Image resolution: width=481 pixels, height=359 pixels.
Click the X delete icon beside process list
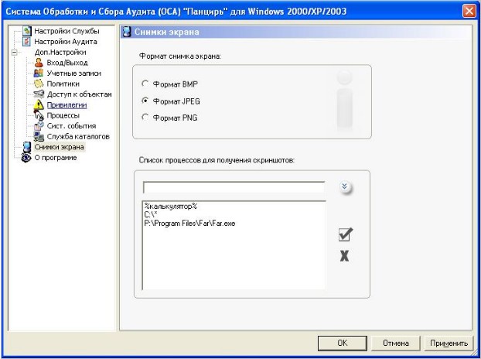click(345, 255)
